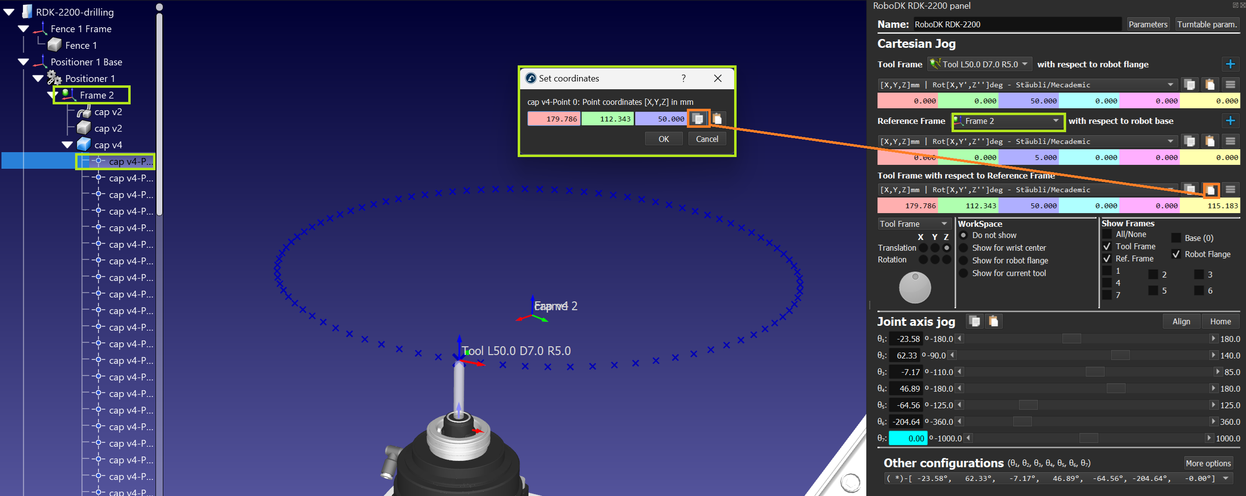Uncheck Ref. Frame in Show Frames
This screenshot has height=496, width=1246.
click(x=1107, y=258)
